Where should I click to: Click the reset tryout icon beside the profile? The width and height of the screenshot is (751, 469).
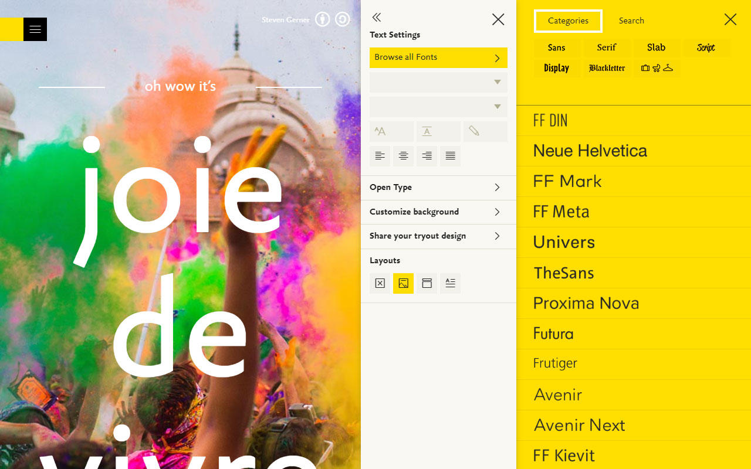(342, 19)
